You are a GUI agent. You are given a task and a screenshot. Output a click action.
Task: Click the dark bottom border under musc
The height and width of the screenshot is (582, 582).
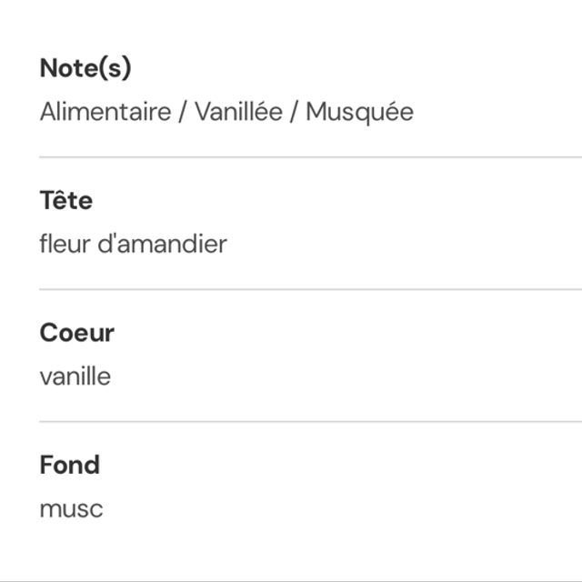(291, 579)
